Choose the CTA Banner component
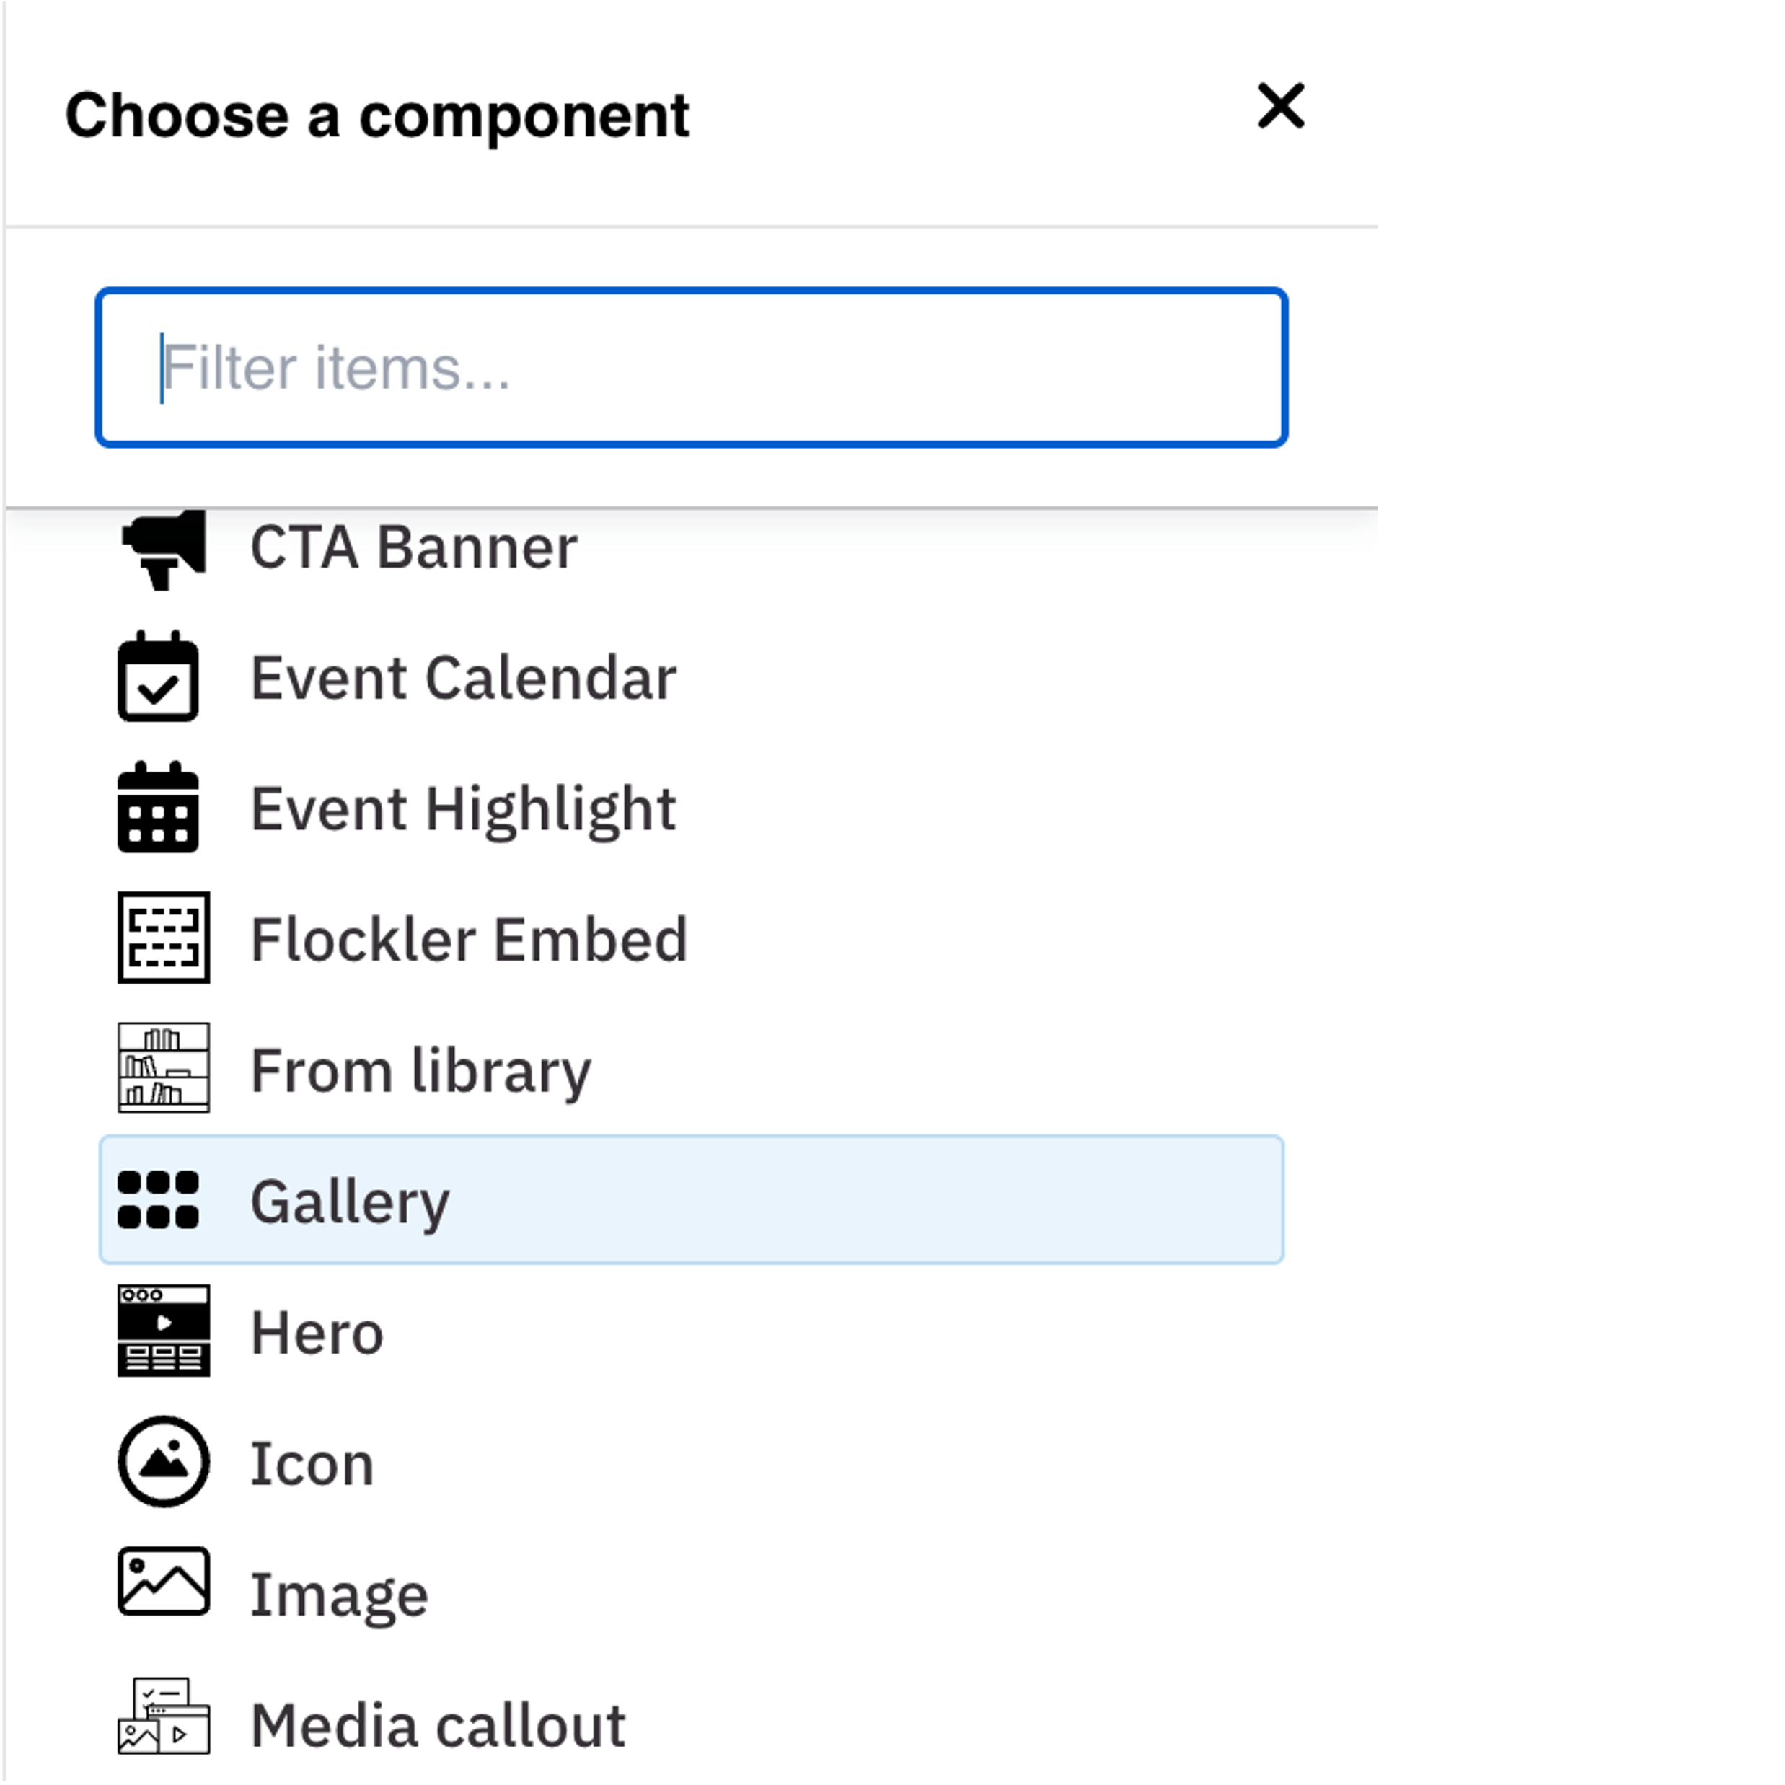 pos(414,548)
